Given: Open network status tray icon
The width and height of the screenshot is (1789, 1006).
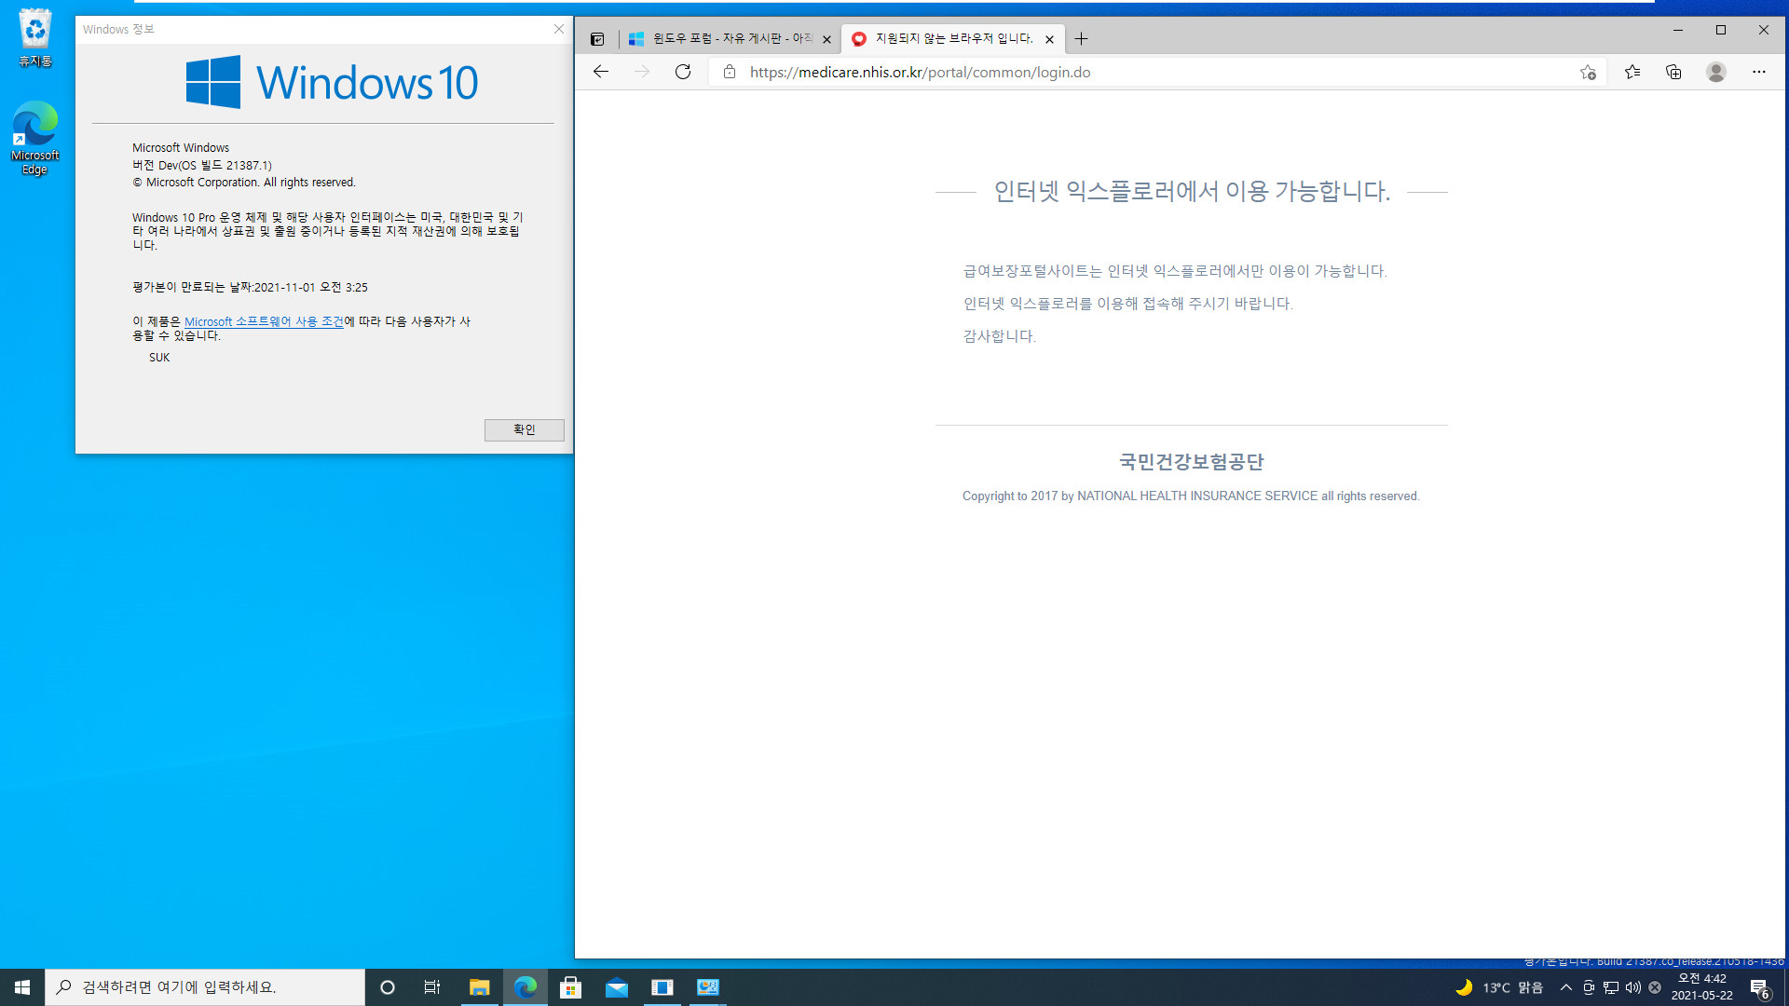Looking at the screenshot, I should (x=1611, y=987).
